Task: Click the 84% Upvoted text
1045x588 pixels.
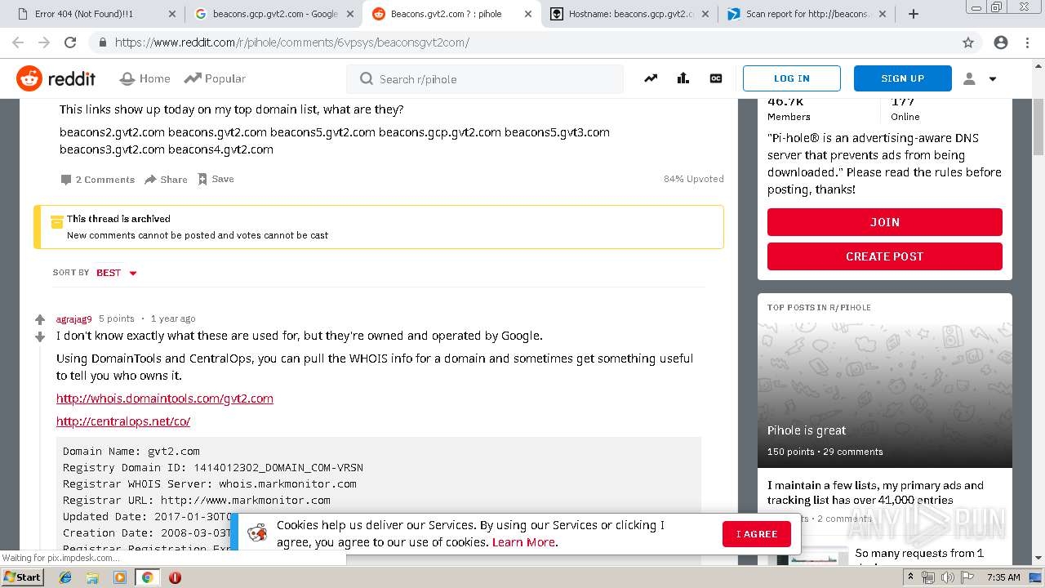Action: click(693, 179)
